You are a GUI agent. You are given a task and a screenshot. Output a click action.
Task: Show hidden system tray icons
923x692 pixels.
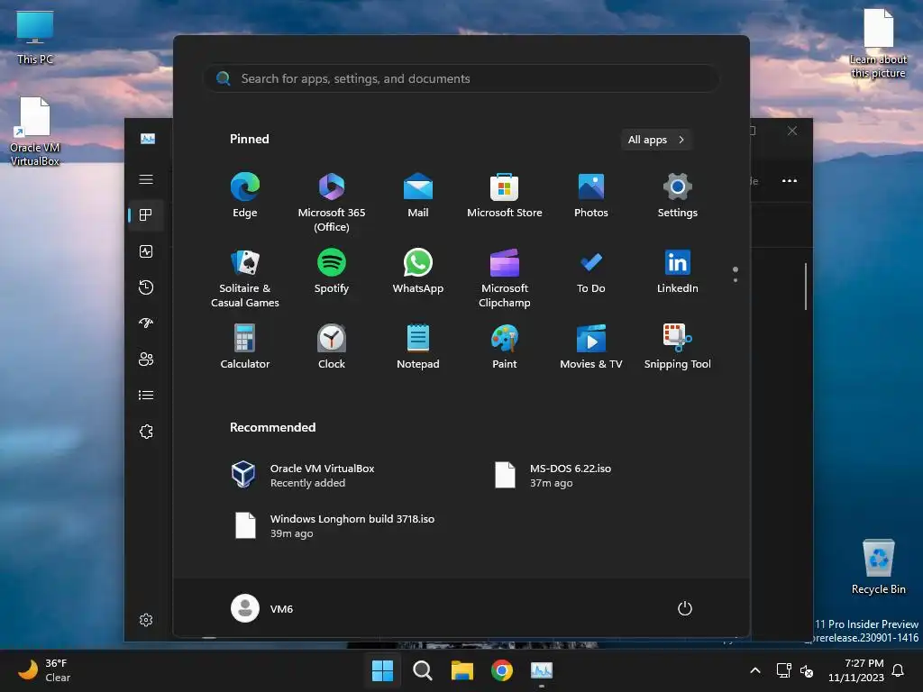(755, 670)
